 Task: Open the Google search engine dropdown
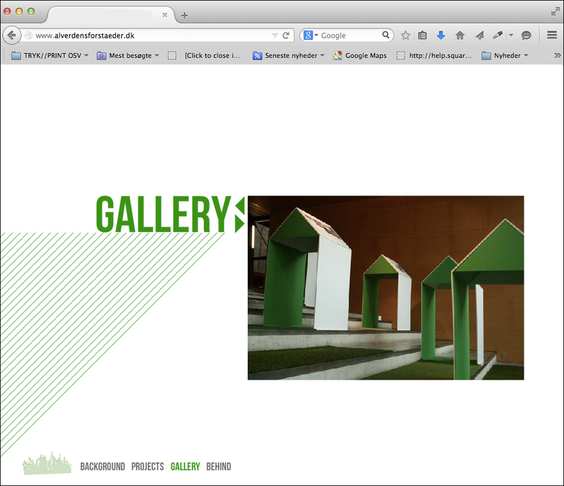click(311, 35)
